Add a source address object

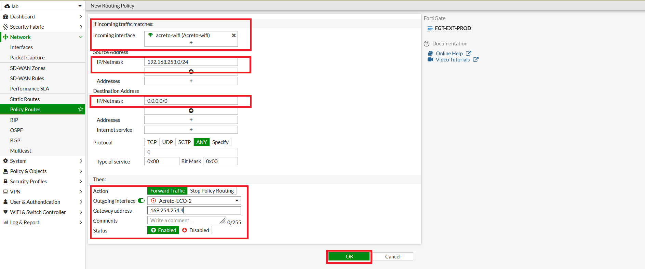coord(191,81)
